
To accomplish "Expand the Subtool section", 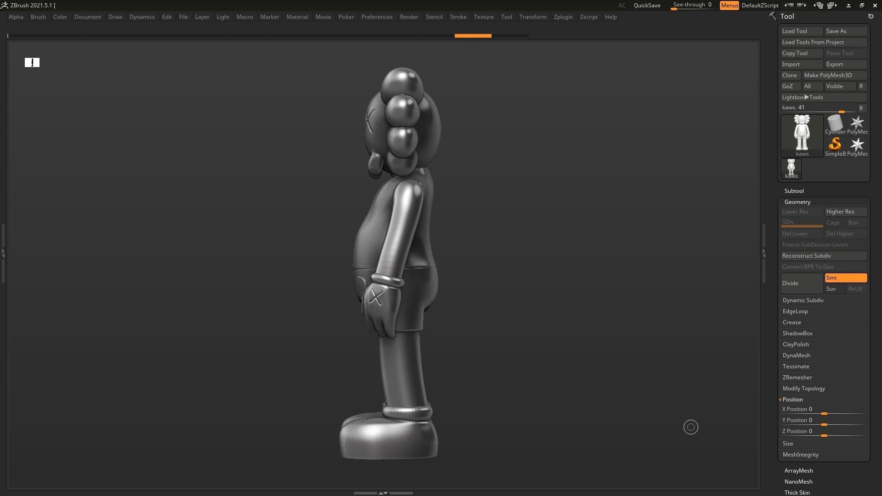I will [794, 191].
